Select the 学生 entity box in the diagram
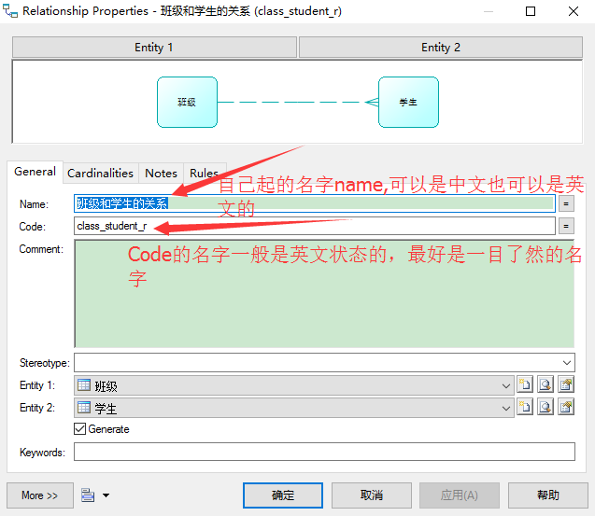This screenshot has height=516, width=595. pos(409,103)
